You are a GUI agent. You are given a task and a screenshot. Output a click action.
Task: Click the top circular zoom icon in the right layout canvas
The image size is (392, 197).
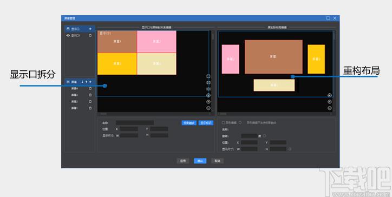pyautogui.click(x=330, y=95)
